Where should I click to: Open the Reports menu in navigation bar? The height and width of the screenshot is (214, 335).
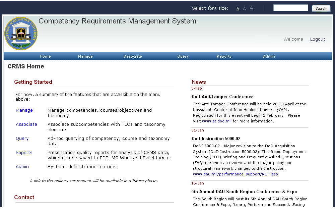tap(224, 56)
